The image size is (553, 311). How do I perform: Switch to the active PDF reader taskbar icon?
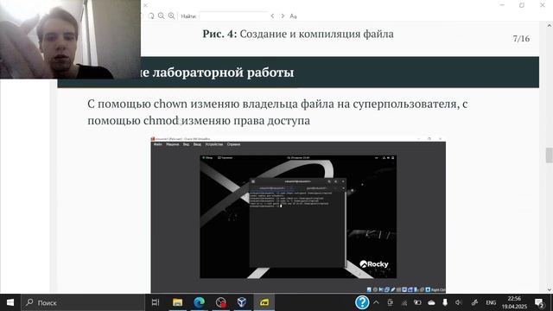pyautogui.click(x=264, y=302)
